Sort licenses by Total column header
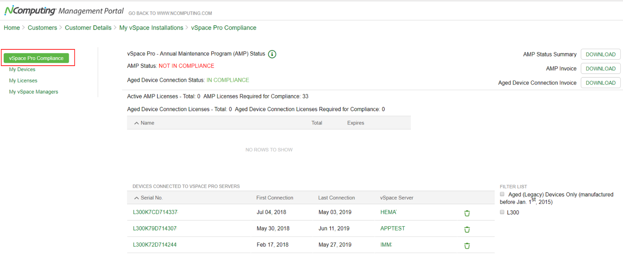 317,123
